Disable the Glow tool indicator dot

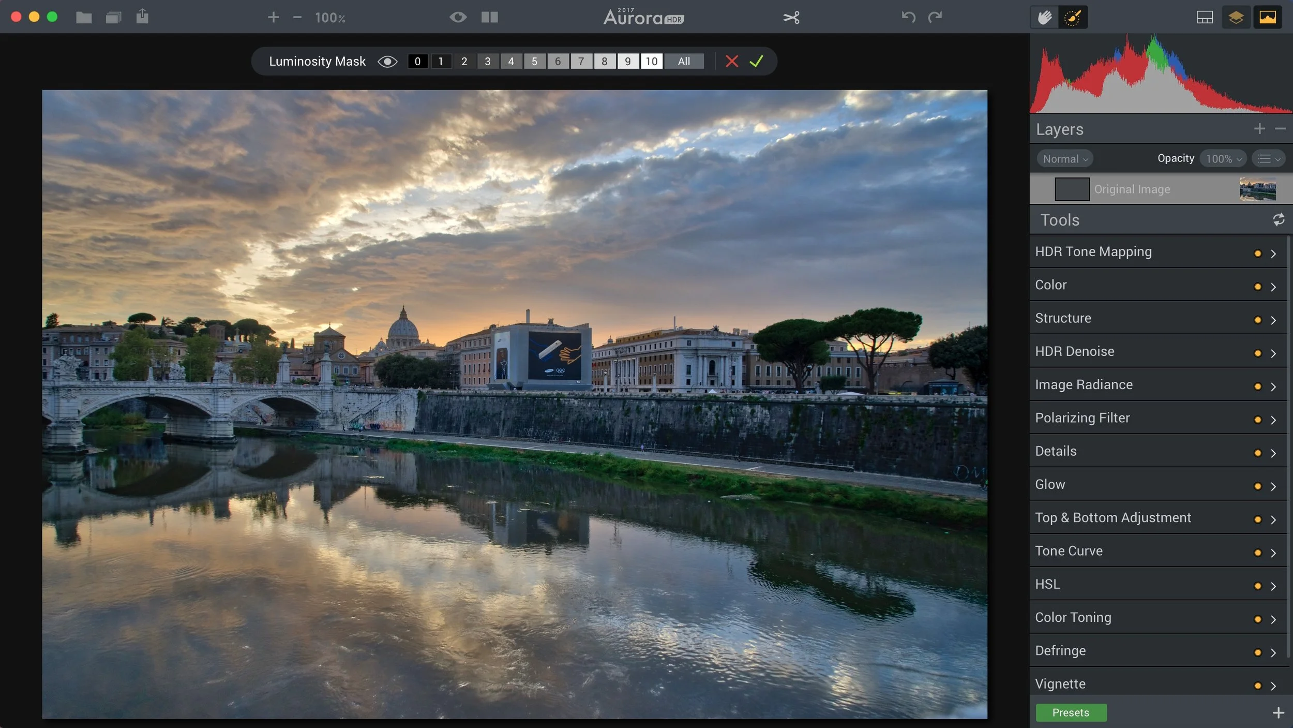(1257, 486)
